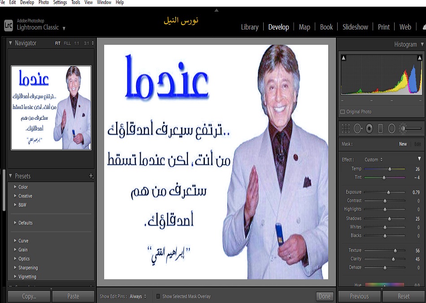This screenshot has height=303, width=426.
Task: Select the Spot Removal tool
Action: [358, 129]
